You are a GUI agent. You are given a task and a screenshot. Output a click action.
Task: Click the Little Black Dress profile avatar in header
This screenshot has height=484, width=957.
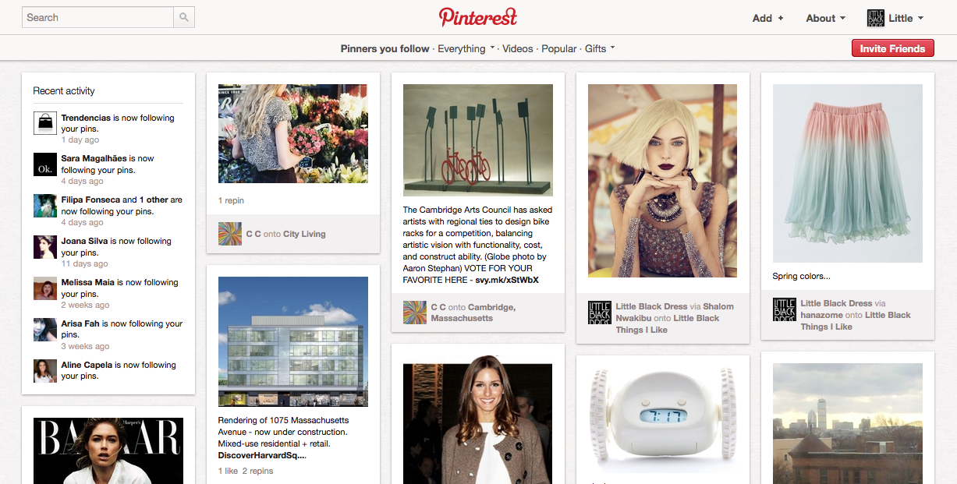[875, 18]
